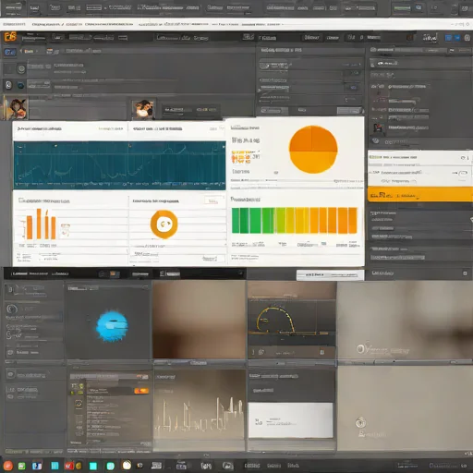Expand the square icon at the right panel footer
Image resolution: width=473 pixels, height=473 pixels.
[465, 273]
